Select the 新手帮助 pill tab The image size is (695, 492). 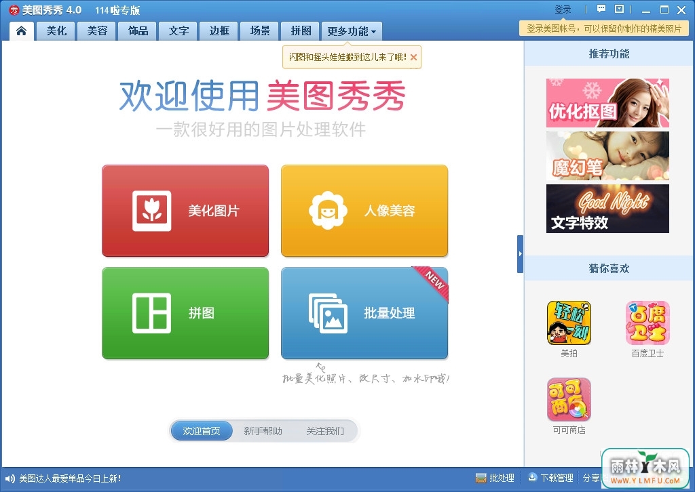pyautogui.click(x=263, y=431)
